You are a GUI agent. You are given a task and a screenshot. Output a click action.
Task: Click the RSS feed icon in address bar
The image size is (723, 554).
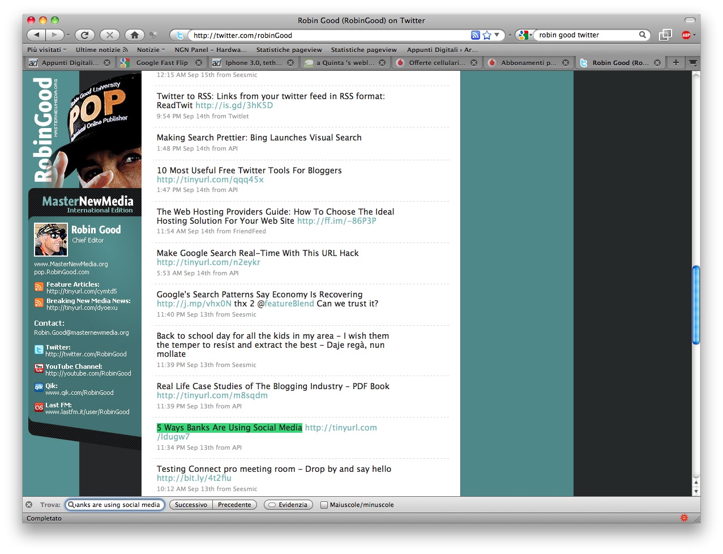tap(476, 35)
